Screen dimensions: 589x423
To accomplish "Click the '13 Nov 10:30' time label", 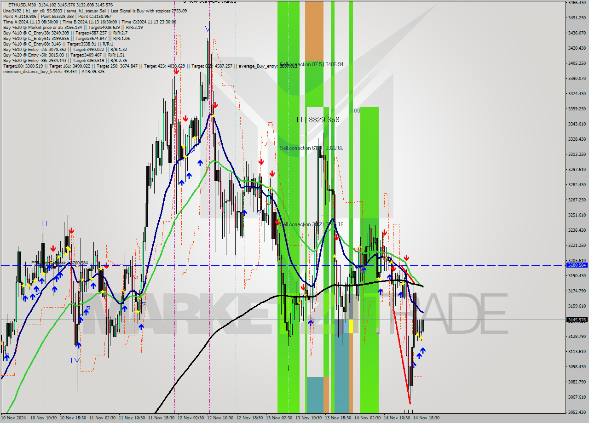I will pos(309,418).
